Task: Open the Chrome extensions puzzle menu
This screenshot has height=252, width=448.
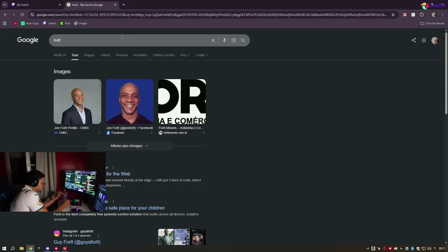Action: point(422,15)
